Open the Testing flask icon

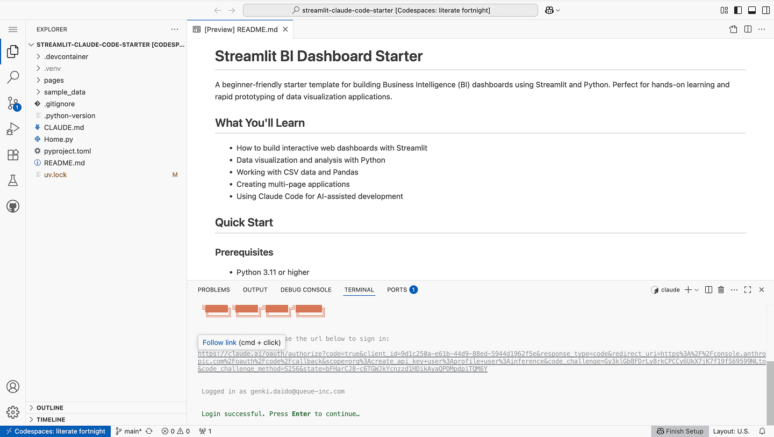13,181
